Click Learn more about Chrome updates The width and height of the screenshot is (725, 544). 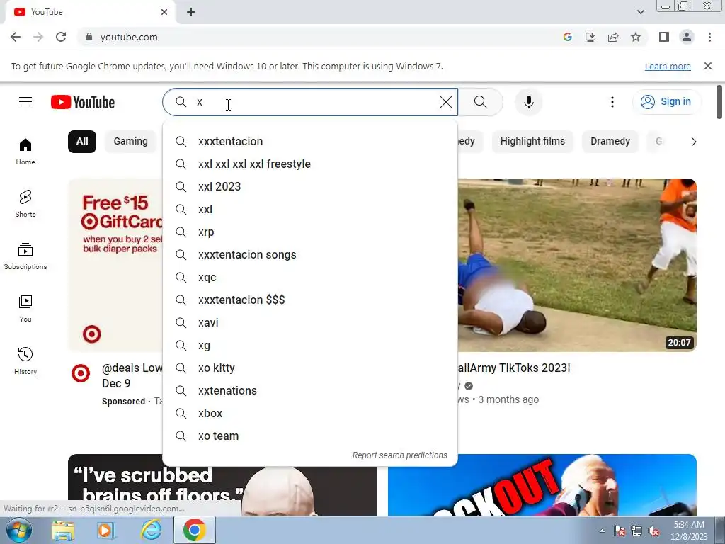click(668, 66)
